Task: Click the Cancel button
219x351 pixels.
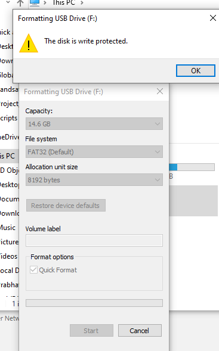Action: click(x=140, y=330)
